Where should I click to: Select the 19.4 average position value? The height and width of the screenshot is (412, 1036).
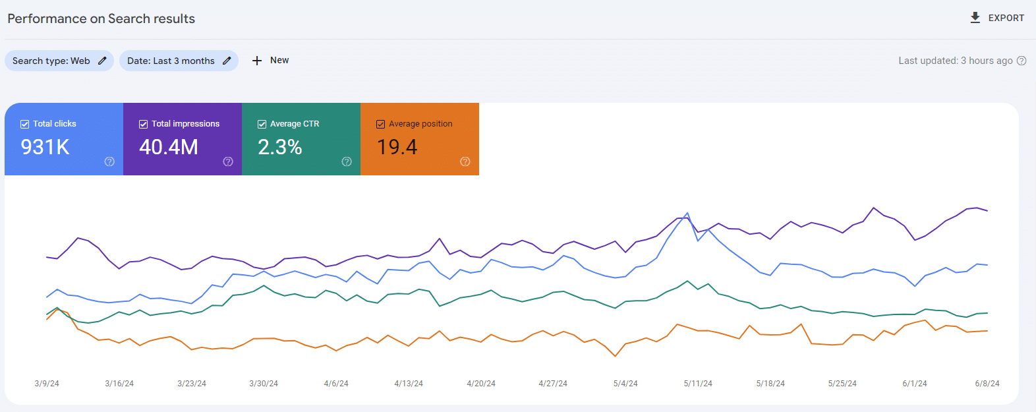pos(397,147)
